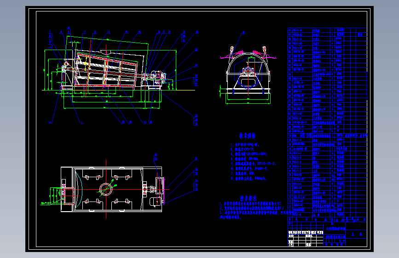
Task: Select the side elevation drawing view
Action: click(121, 76)
